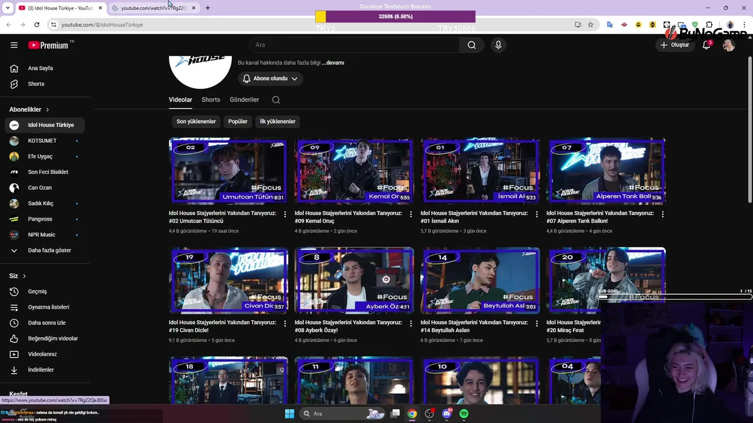This screenshot has width=753, height=423.
Task: Open Spotify from the taskbar
Action: point(464,414)
